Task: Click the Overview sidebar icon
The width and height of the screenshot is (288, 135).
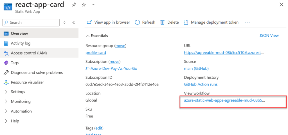Action: pos(6,33)
